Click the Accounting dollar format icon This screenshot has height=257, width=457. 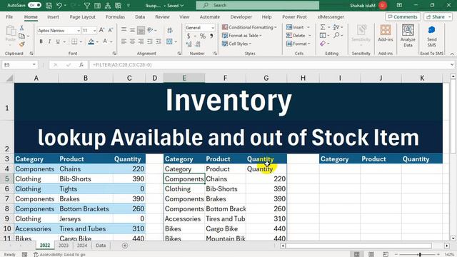[x=189, y=36]
